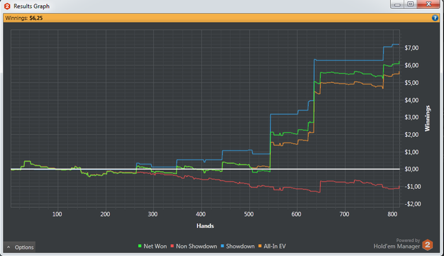The height and width of the screenshot is (256, 444).
Task: Click the 800 hands axis label
Action: pyautogui.click(x=393, y=214)
